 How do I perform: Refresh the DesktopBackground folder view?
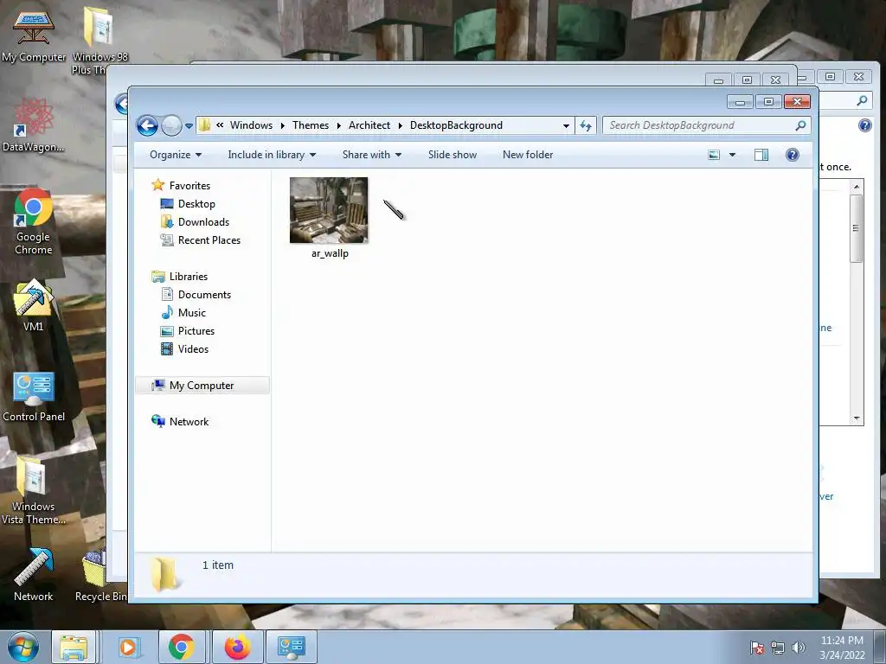586,125
